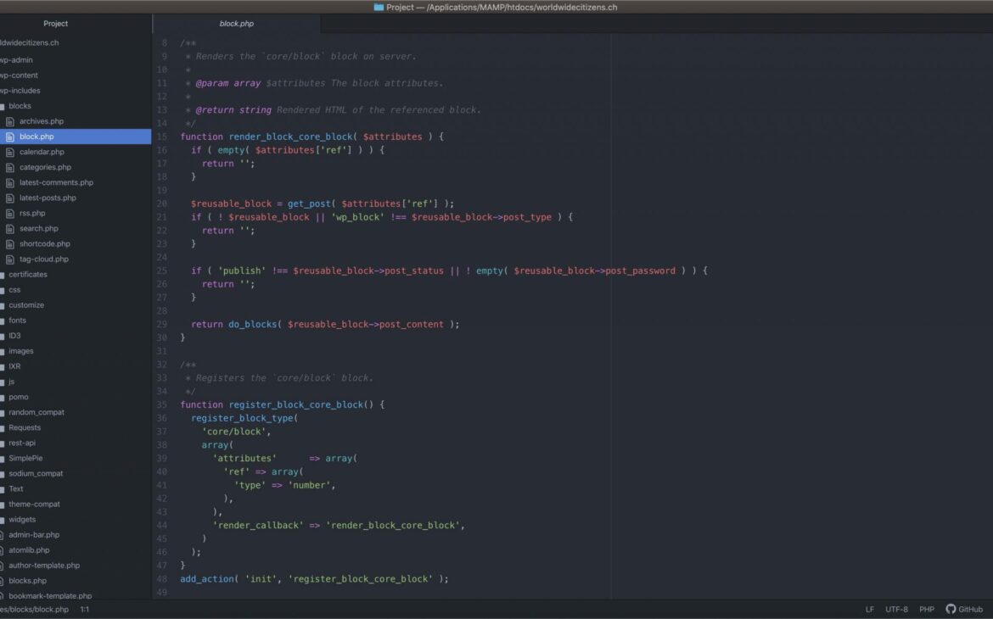This screenshot has width=993, height=619.
Task: Click the folder icon beside certificates
Action: point(3,275)
